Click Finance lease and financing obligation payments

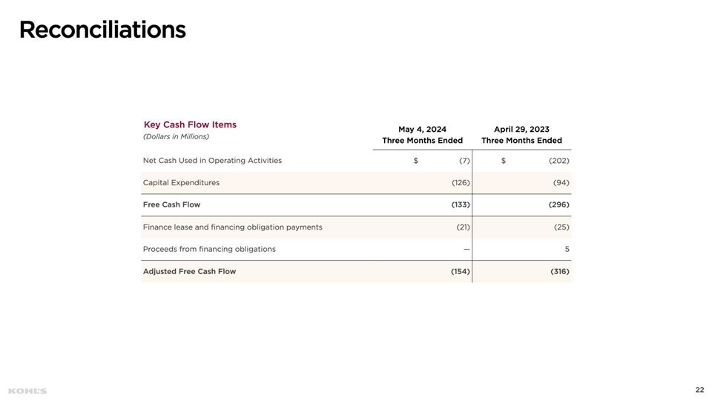(232, 227)
